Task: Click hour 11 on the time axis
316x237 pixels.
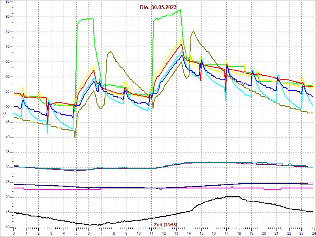Action: [151, 232]
